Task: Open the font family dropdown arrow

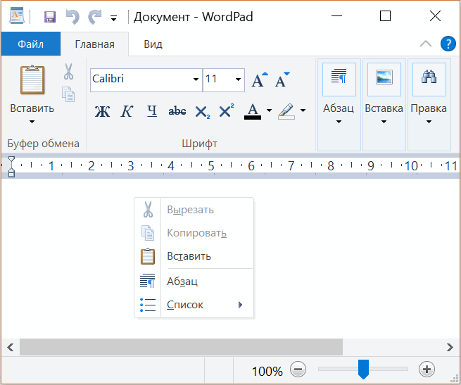Action: pos(196,79)
